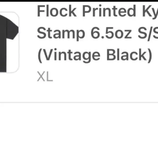Click the word "Printed" in the title
This screenshot has height=158, width=158.
tap(109, 11)
